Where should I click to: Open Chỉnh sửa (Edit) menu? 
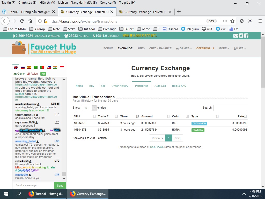click(x=27, y=3)
